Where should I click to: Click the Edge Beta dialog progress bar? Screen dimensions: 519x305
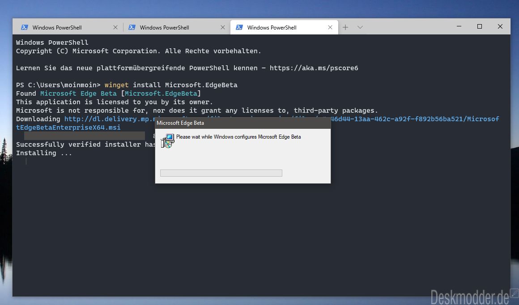click(221, 173)
